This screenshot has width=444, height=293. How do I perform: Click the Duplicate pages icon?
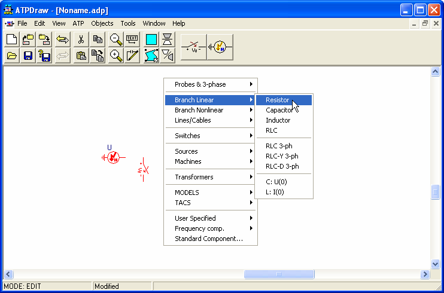coord(97,55)
